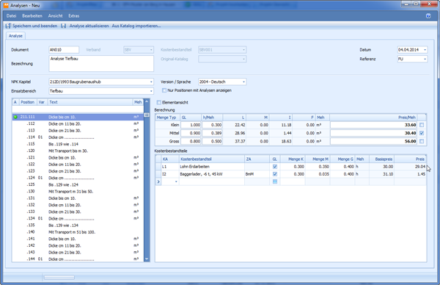This screenshot has height=285, width=440.
Task: Select position .112 Dicke cm 11 bis 20
Action: tap(78, 124)
